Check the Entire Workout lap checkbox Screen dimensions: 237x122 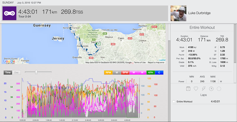(x=174, y=101)
